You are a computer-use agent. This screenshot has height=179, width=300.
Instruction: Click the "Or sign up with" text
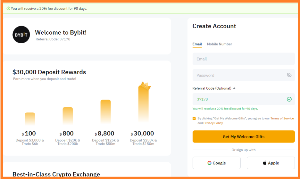(x=244, y=150)
